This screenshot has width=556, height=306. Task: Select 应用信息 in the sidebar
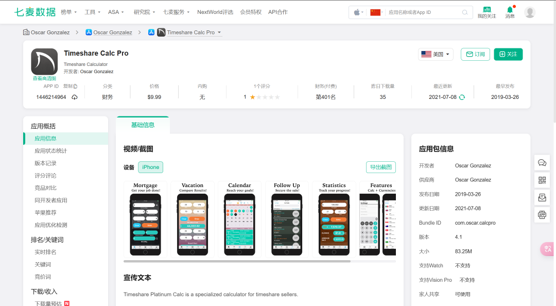click(65, 139)
